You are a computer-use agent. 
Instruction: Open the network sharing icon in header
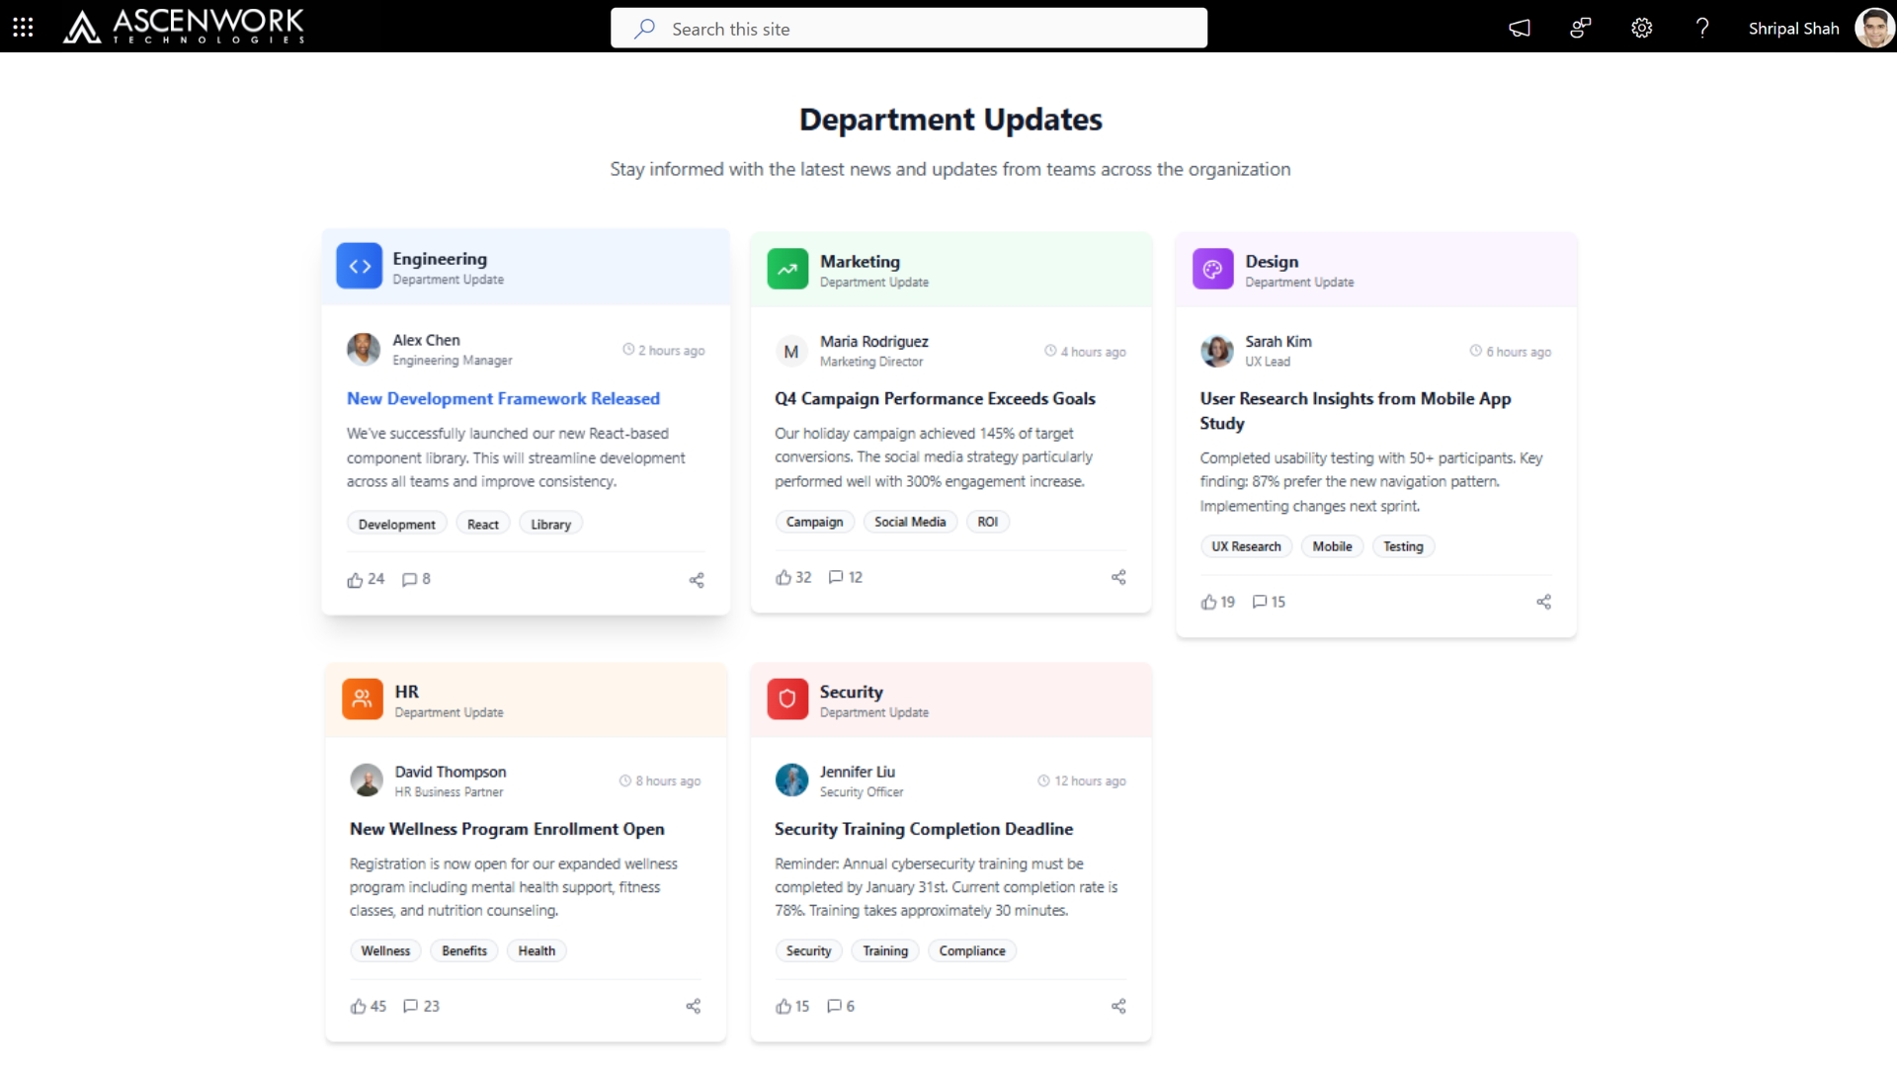click(x=1580, y=28)
